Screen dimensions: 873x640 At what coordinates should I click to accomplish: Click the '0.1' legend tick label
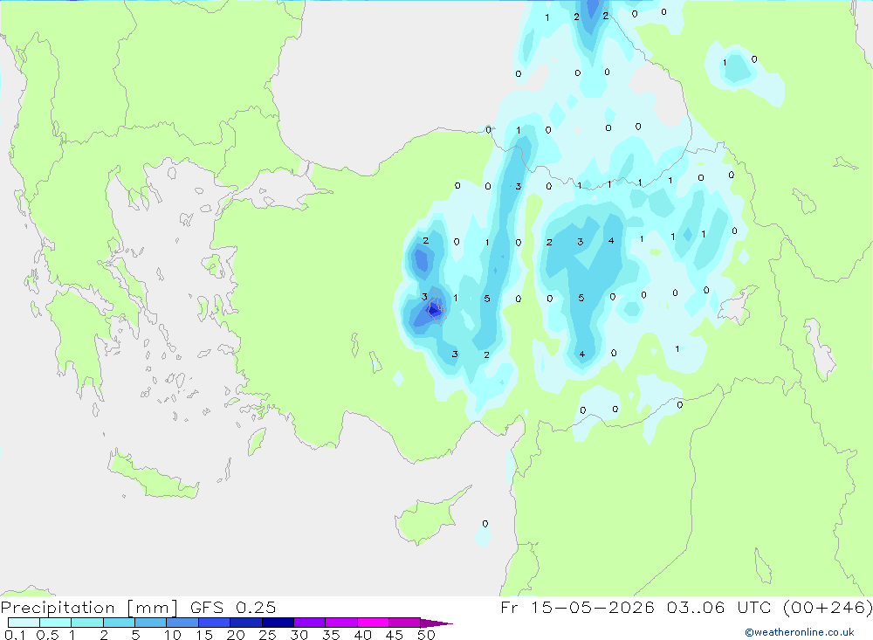click(x=16, y=635)
